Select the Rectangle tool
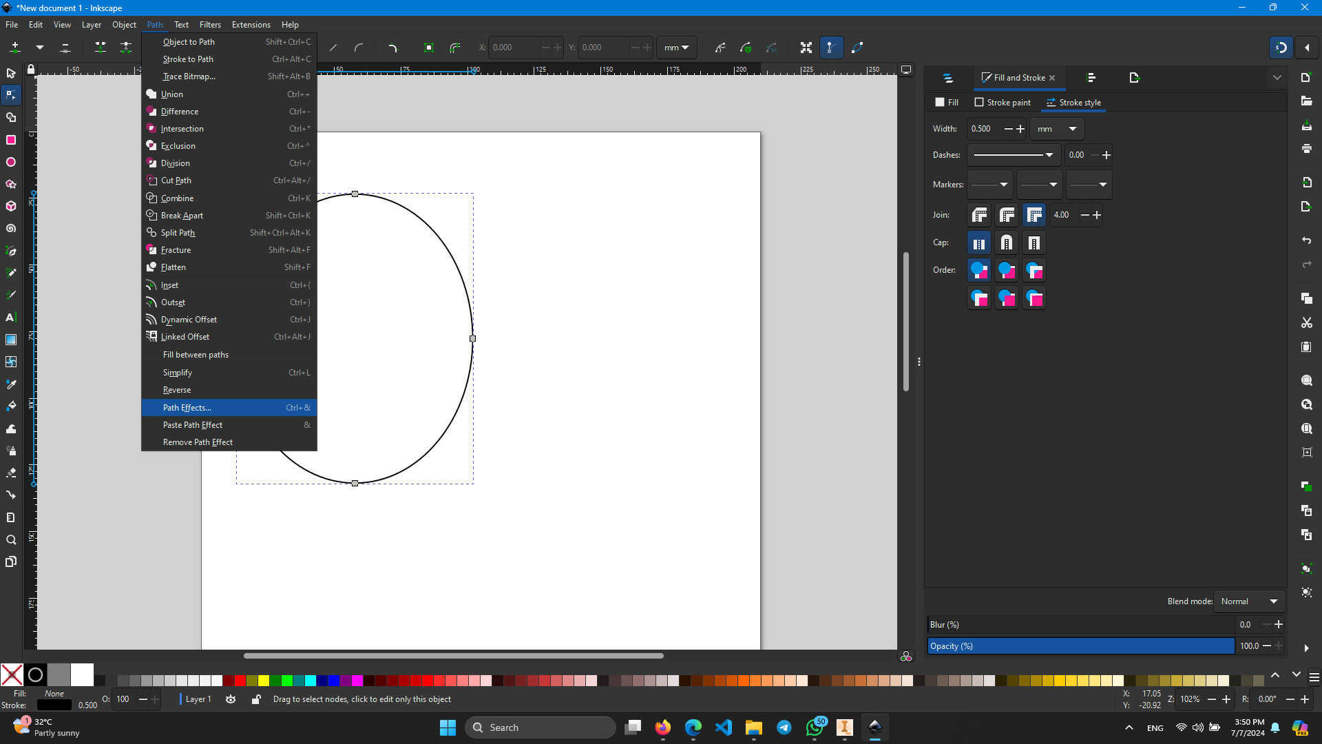 pyautogui.click(x=11, y=140)
